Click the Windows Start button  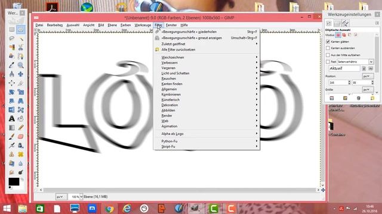(7, 209)
